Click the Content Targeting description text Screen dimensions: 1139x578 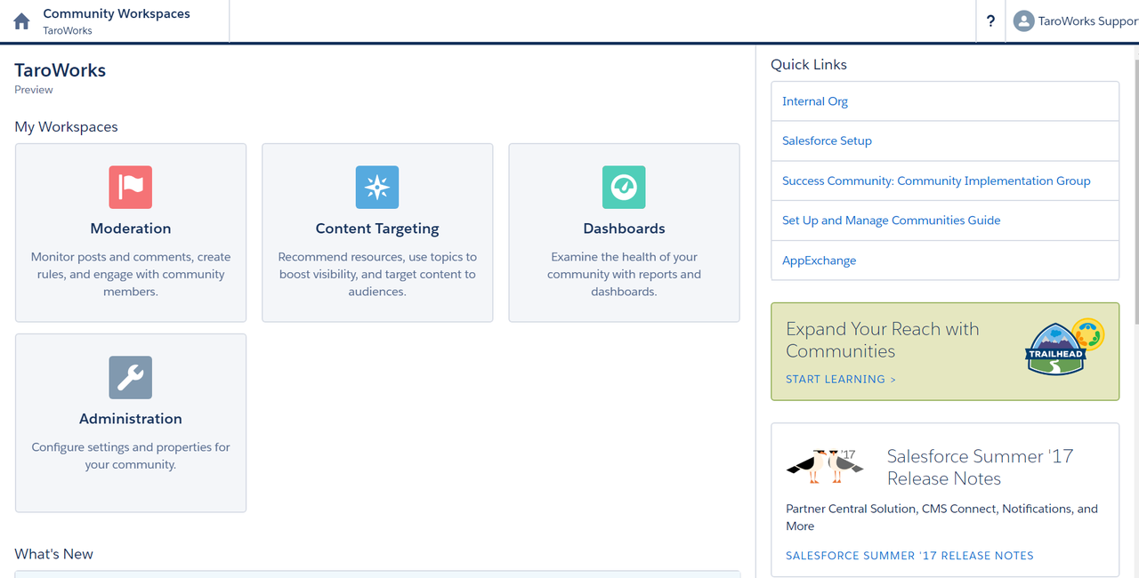(x=377, y=274)
